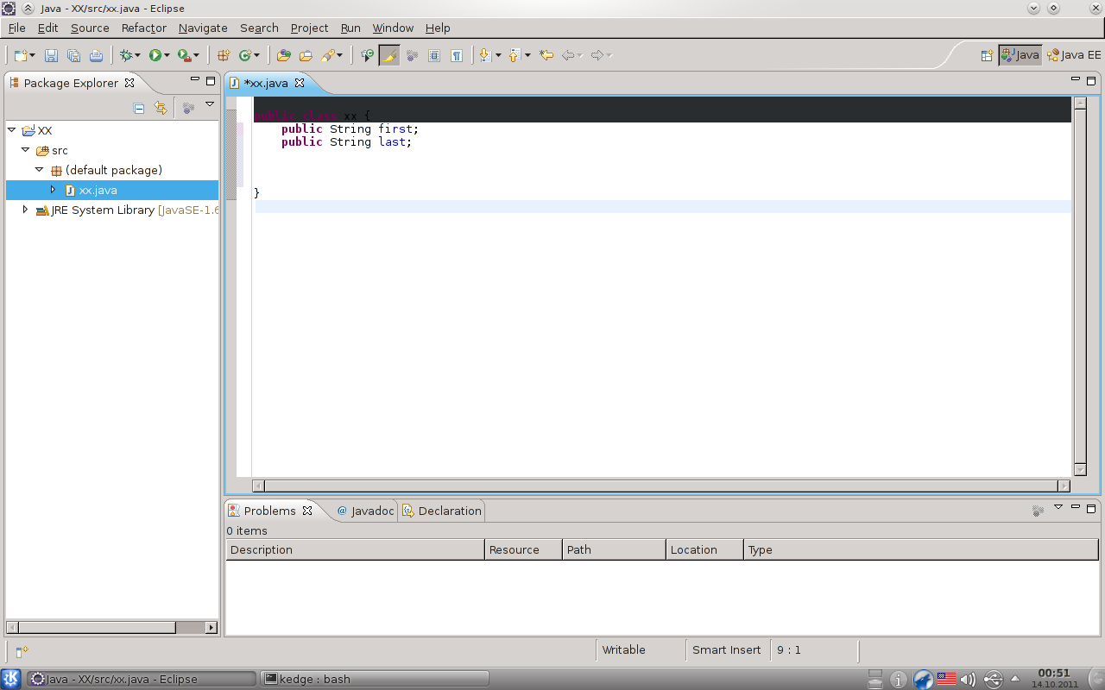Click the editor's horizontal scrollbar
Image resolution: width=1105 pixels, height=690 pixels.
tap(660, 486)
